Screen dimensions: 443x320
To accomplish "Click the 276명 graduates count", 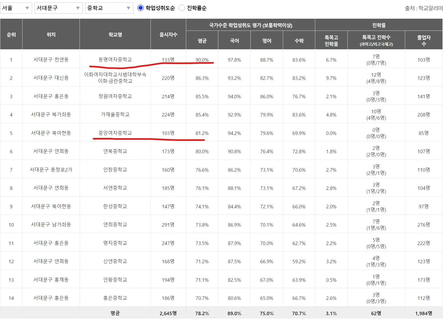I will (424, 225).
